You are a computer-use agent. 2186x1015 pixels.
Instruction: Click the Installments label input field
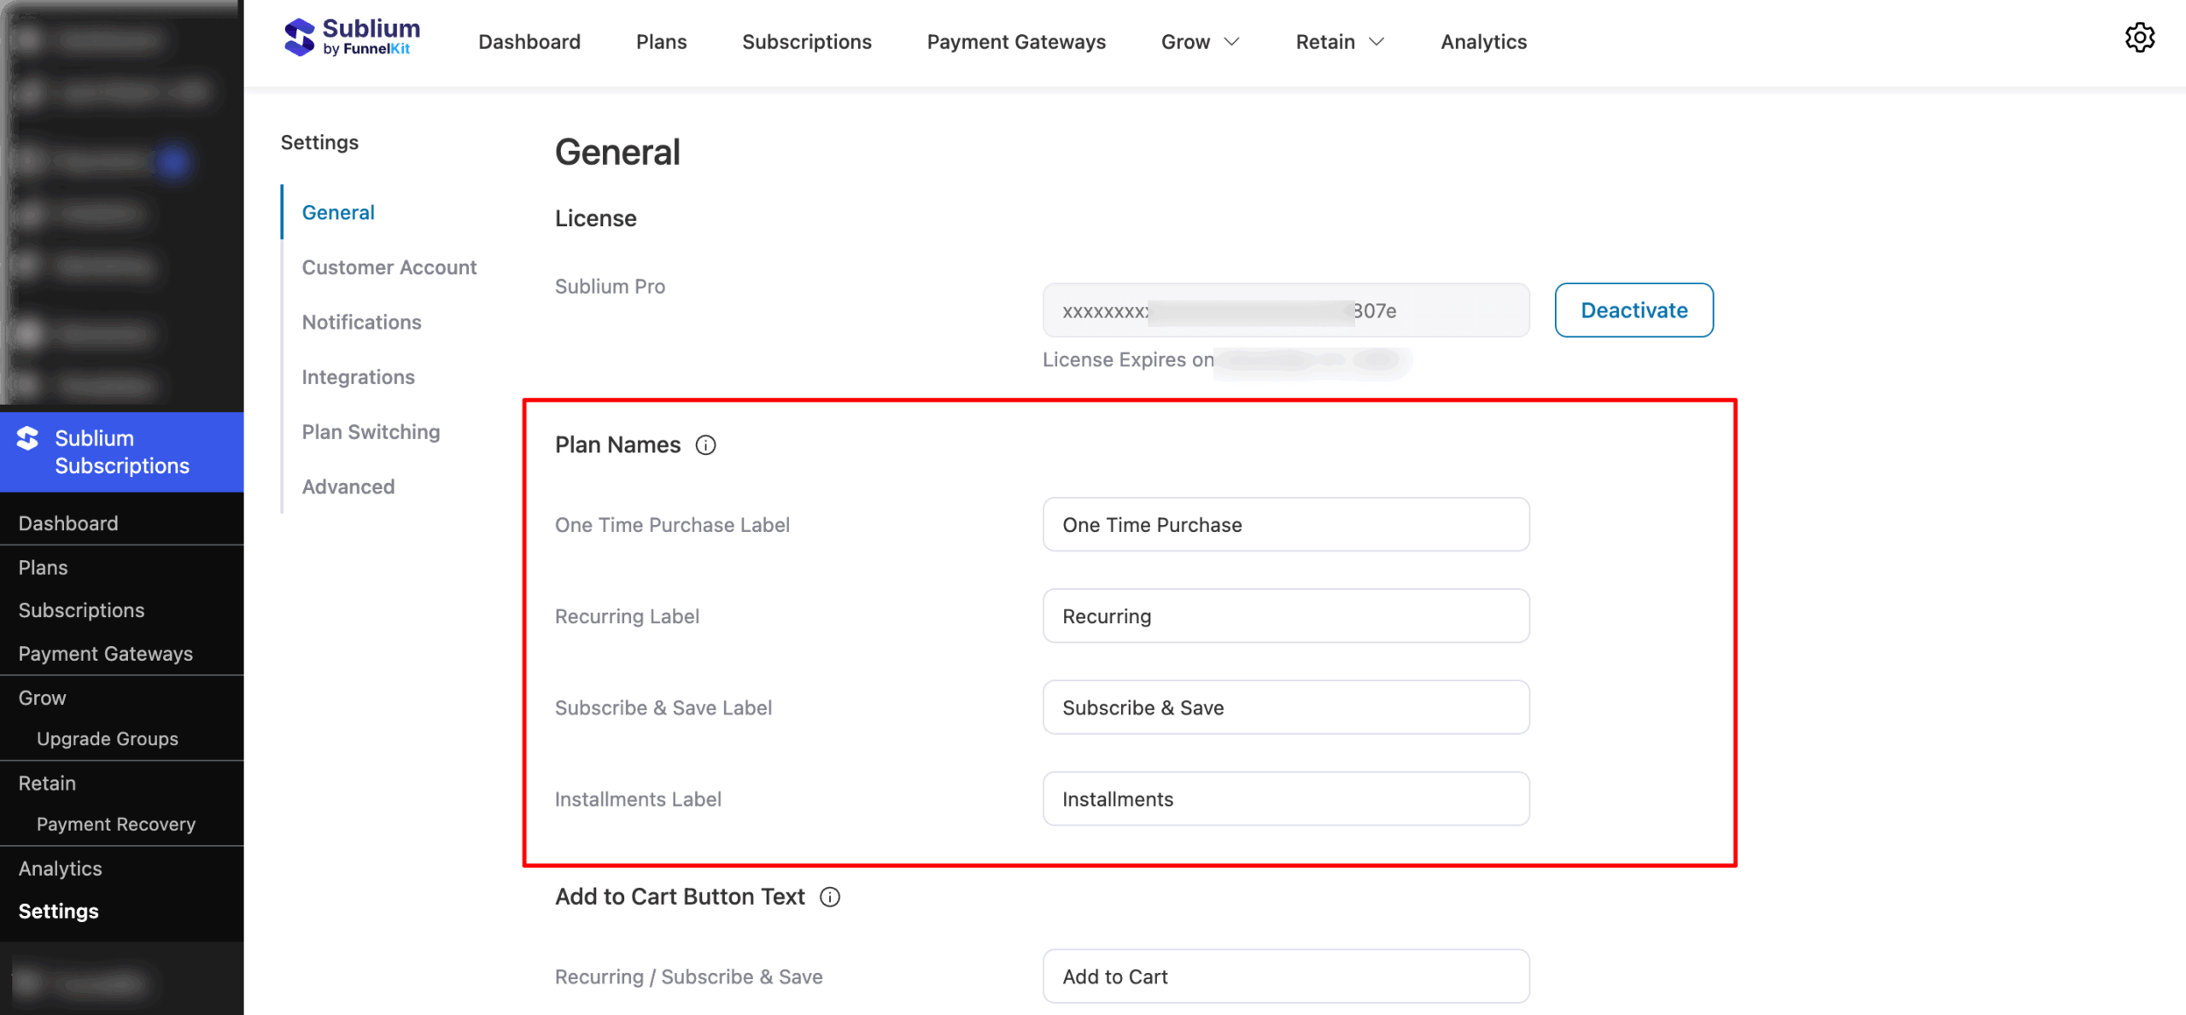point(1285,798)
